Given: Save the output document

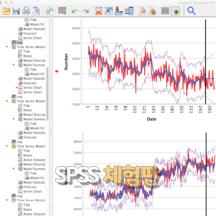Looking at the screenshot, I should pyautogui.click(x=16, y=11).
